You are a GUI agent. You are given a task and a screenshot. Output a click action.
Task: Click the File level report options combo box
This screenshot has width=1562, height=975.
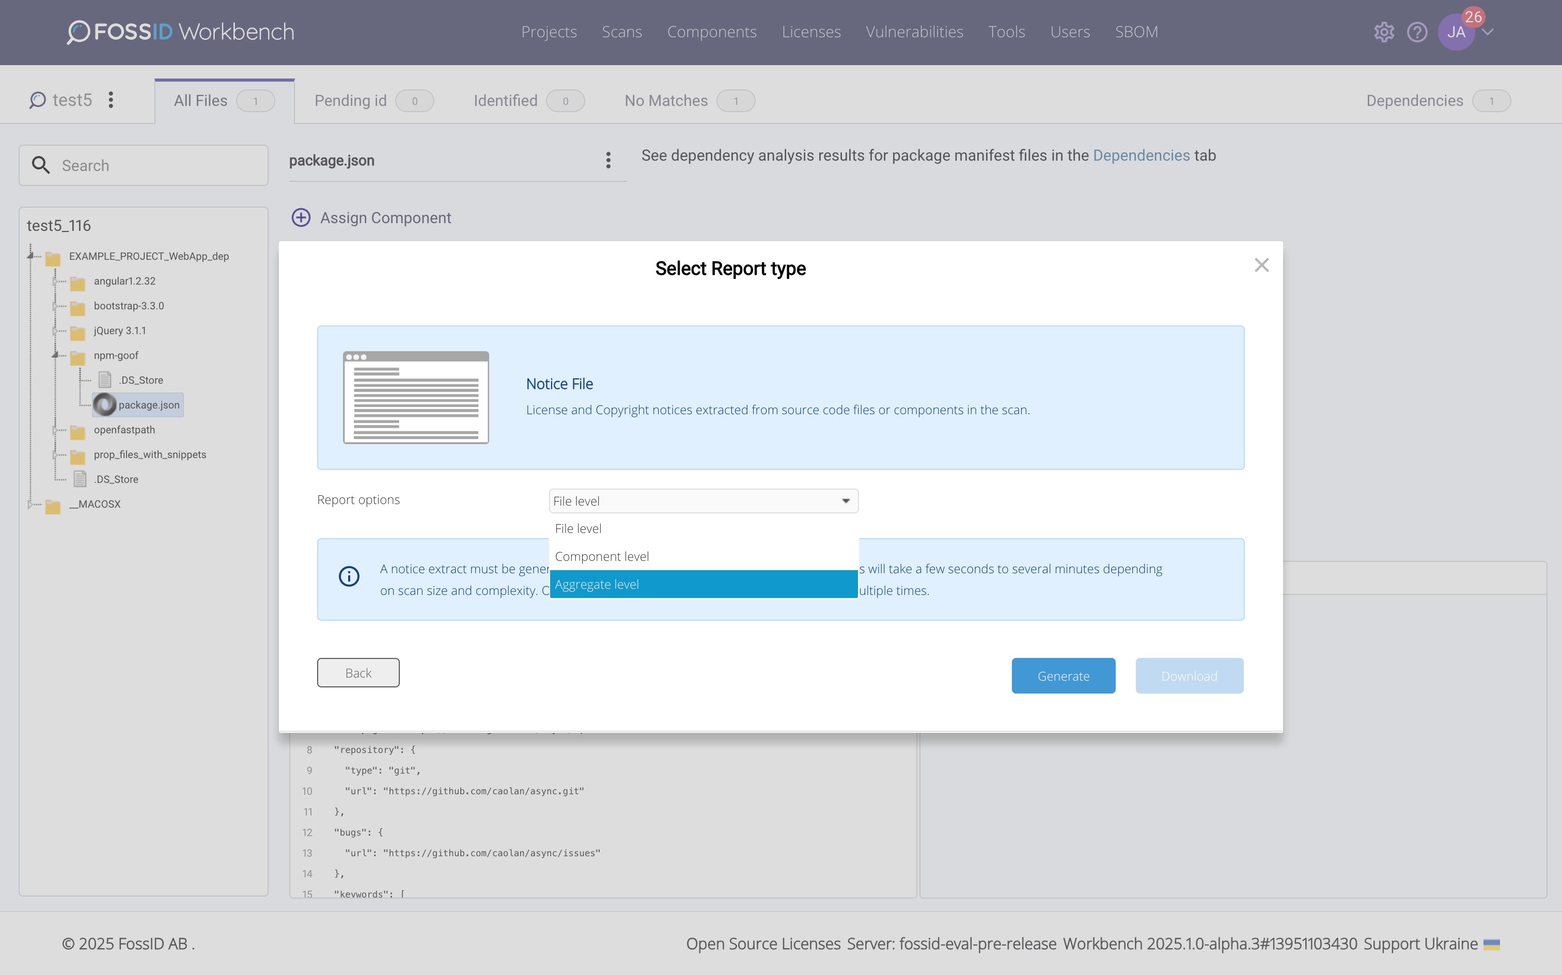click(703, 501)
